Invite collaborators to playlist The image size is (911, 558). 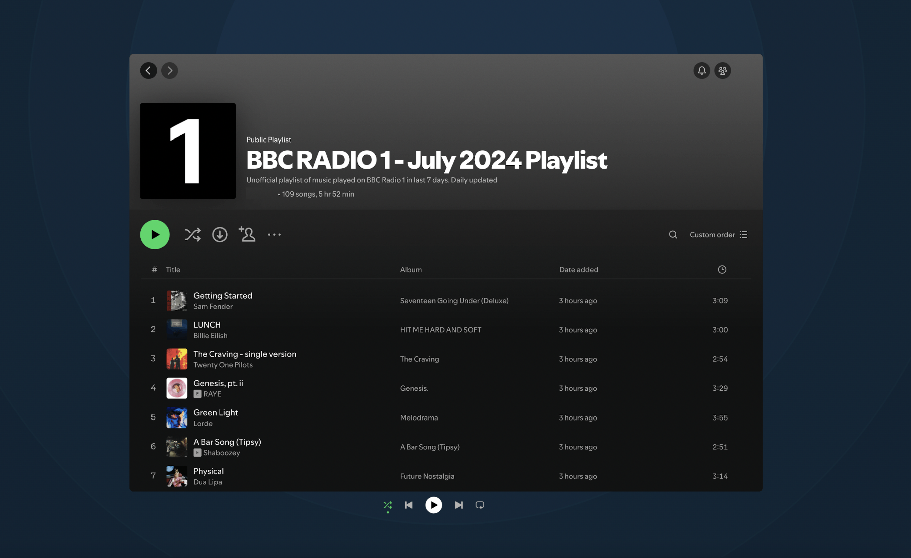pos(247,234)
